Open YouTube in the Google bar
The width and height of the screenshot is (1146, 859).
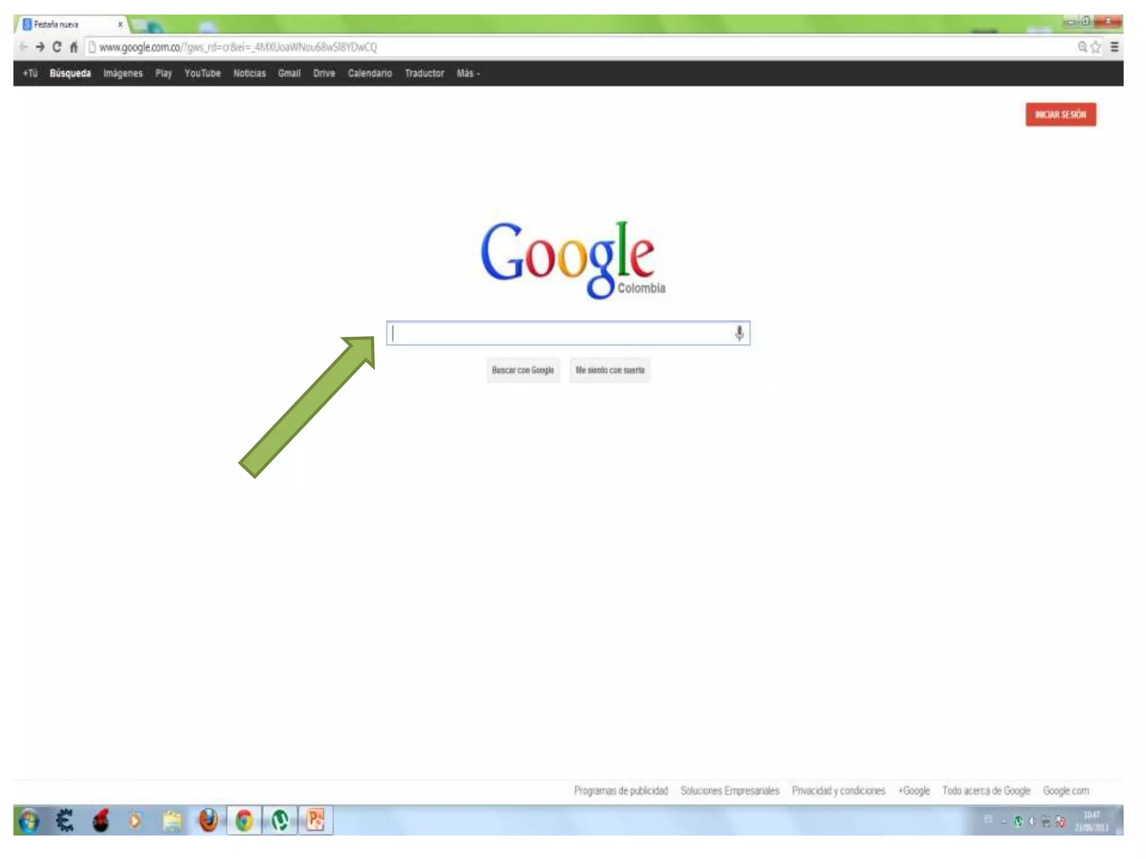click(203, 73)
